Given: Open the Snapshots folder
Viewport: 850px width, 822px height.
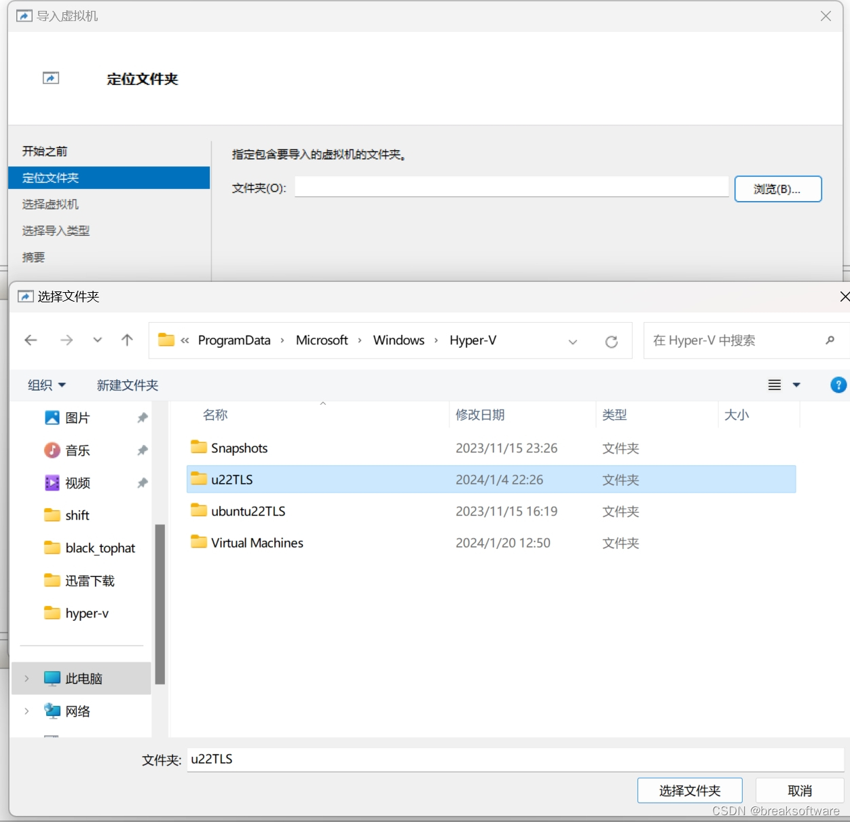Looking at the screenshot, I should point(239,448).
